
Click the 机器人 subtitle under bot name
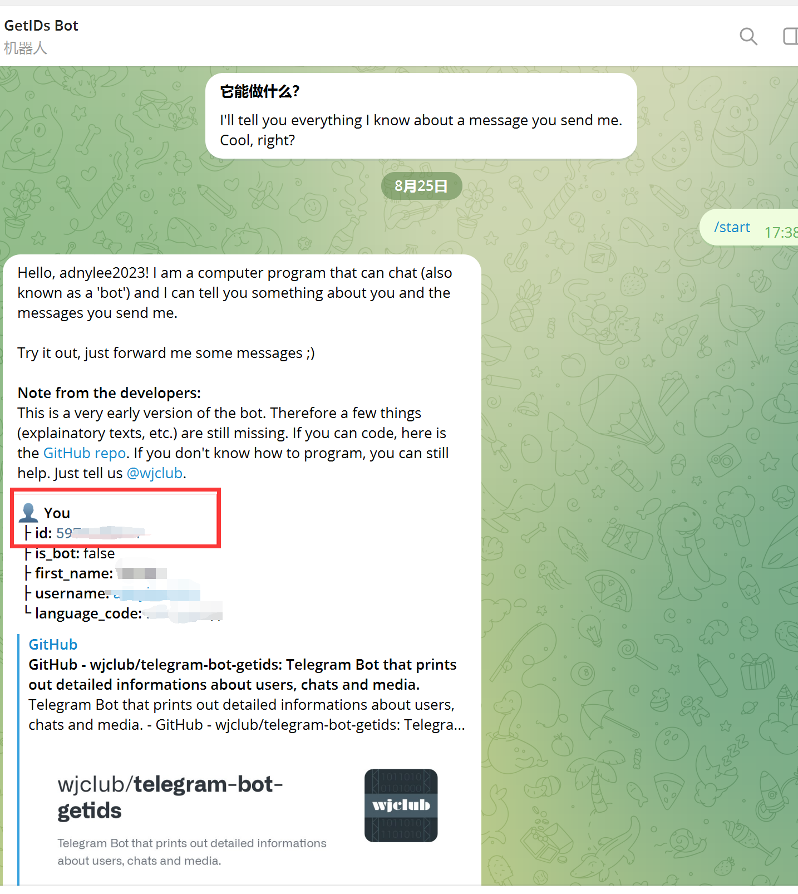(26, 48)
